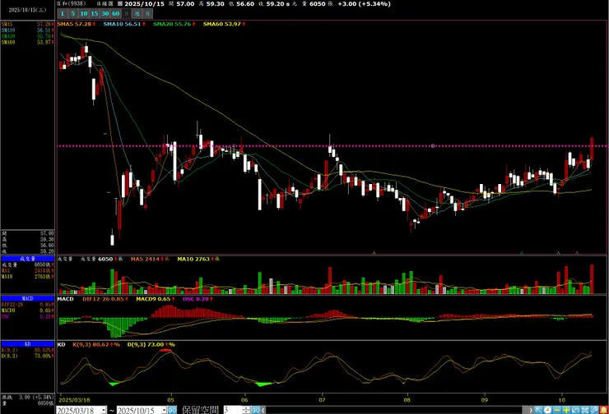
Task: Select the arrow pointer cursor tool
Action: [x=538, y=410]
